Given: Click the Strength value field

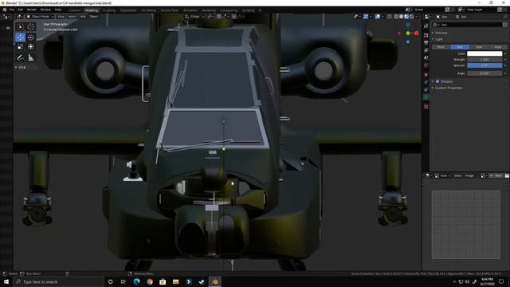Looking at the screenshot, I should (484, 60).
